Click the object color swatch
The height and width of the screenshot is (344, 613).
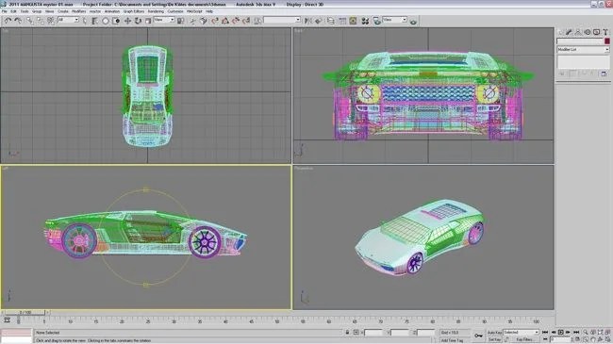606,41
